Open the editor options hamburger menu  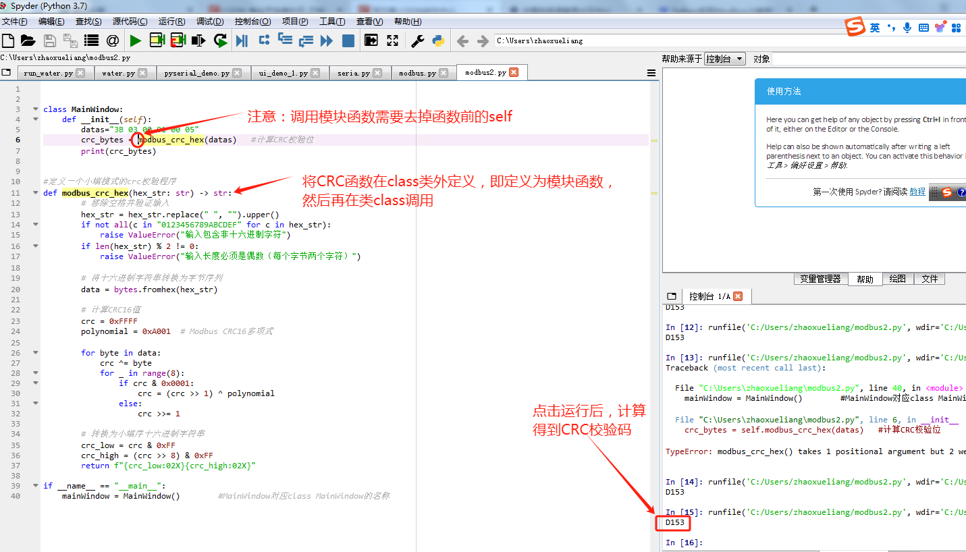click(x=651, y=72)
